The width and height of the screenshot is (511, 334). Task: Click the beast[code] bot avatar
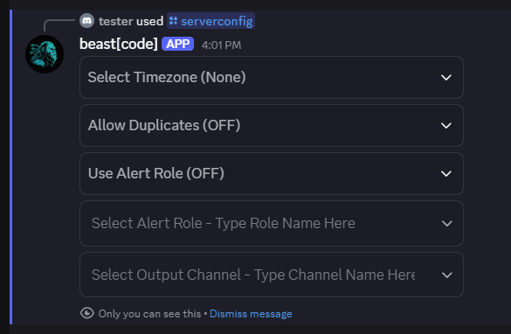[x=45, y=54]
